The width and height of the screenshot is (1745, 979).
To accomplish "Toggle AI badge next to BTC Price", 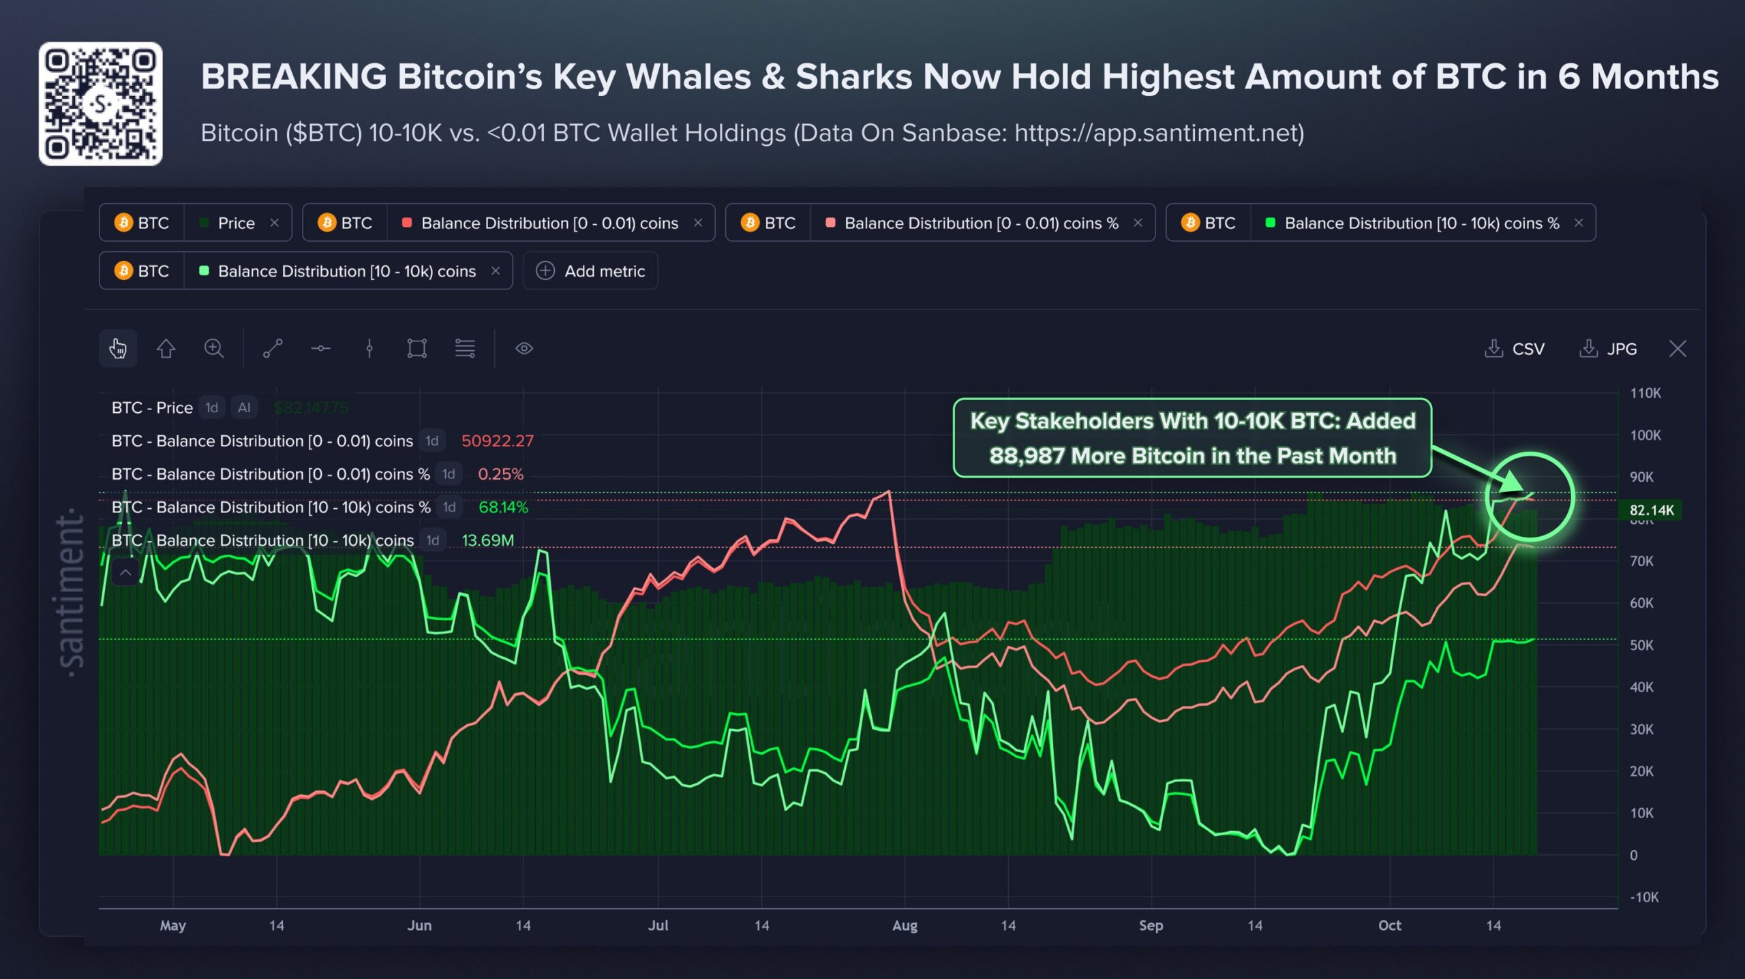I will (x=244, y=407).
